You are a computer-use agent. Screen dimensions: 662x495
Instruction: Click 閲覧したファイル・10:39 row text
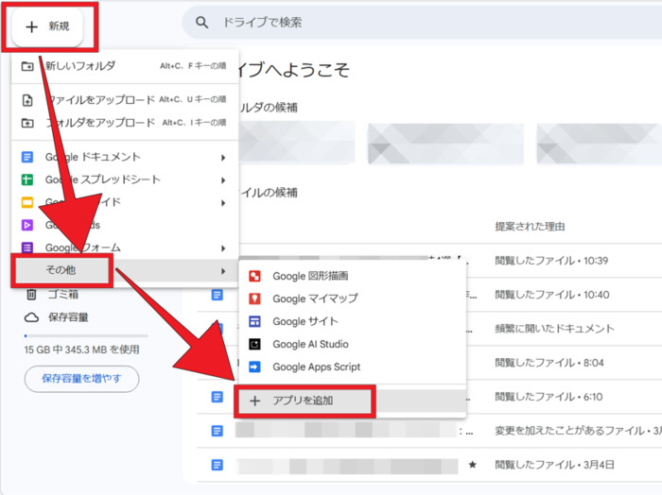pos(551,261)
